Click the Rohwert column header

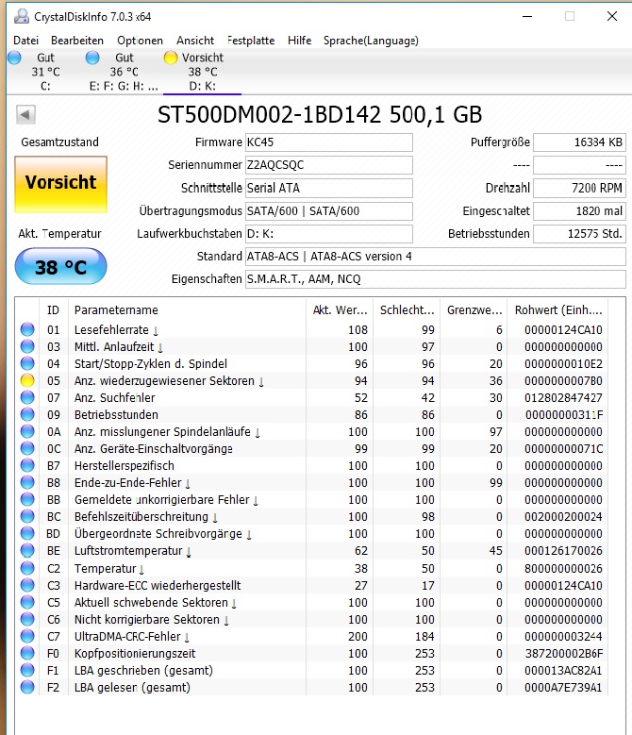558,309
